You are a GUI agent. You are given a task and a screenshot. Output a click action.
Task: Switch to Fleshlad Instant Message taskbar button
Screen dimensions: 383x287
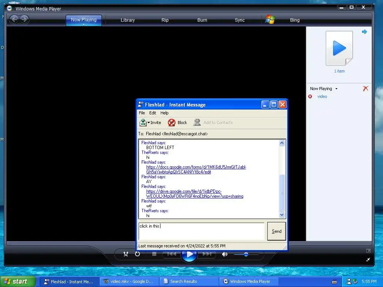coord(69,282)
